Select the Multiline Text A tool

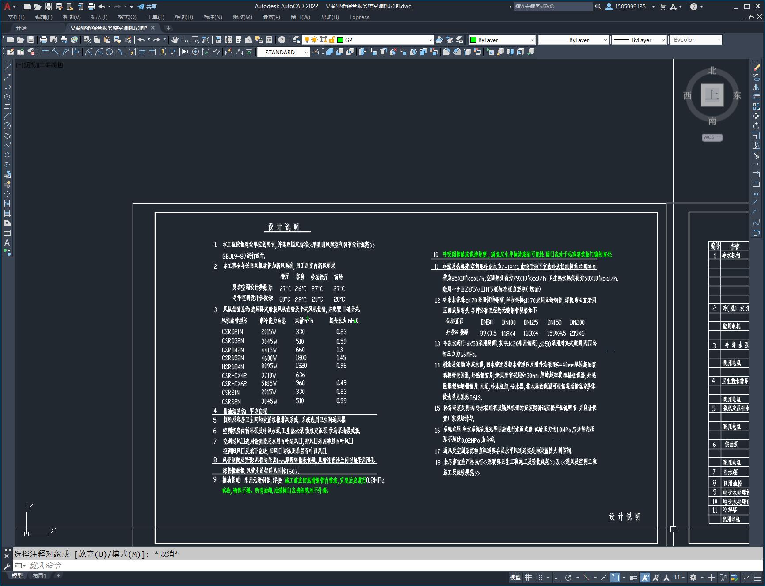pos(7,242)
